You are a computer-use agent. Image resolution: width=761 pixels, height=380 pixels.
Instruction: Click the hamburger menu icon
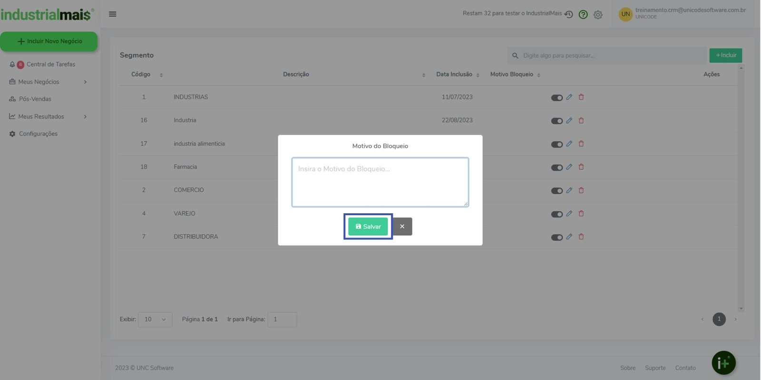[113, 14]
